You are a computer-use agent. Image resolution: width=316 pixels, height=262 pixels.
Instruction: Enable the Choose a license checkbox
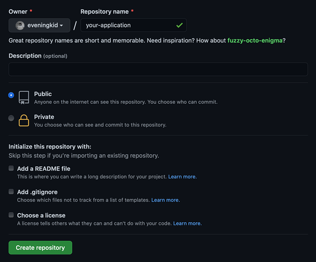(x=11, y=215)
